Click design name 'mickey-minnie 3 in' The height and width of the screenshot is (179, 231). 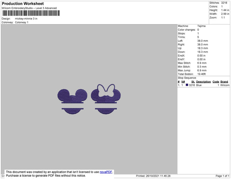[x=26, y=19]
